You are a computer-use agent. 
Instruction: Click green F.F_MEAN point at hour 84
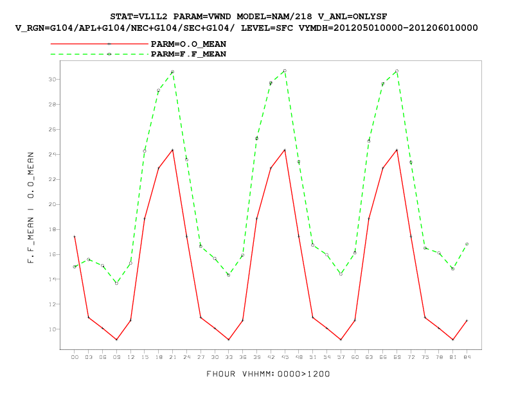467,244
